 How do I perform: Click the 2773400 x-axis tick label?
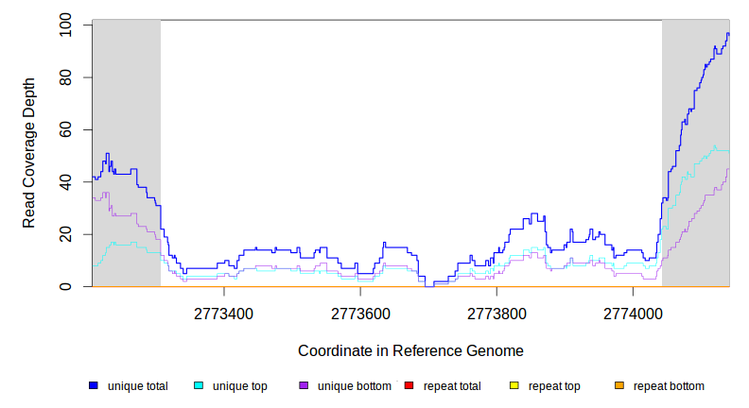tap(224, 313)
